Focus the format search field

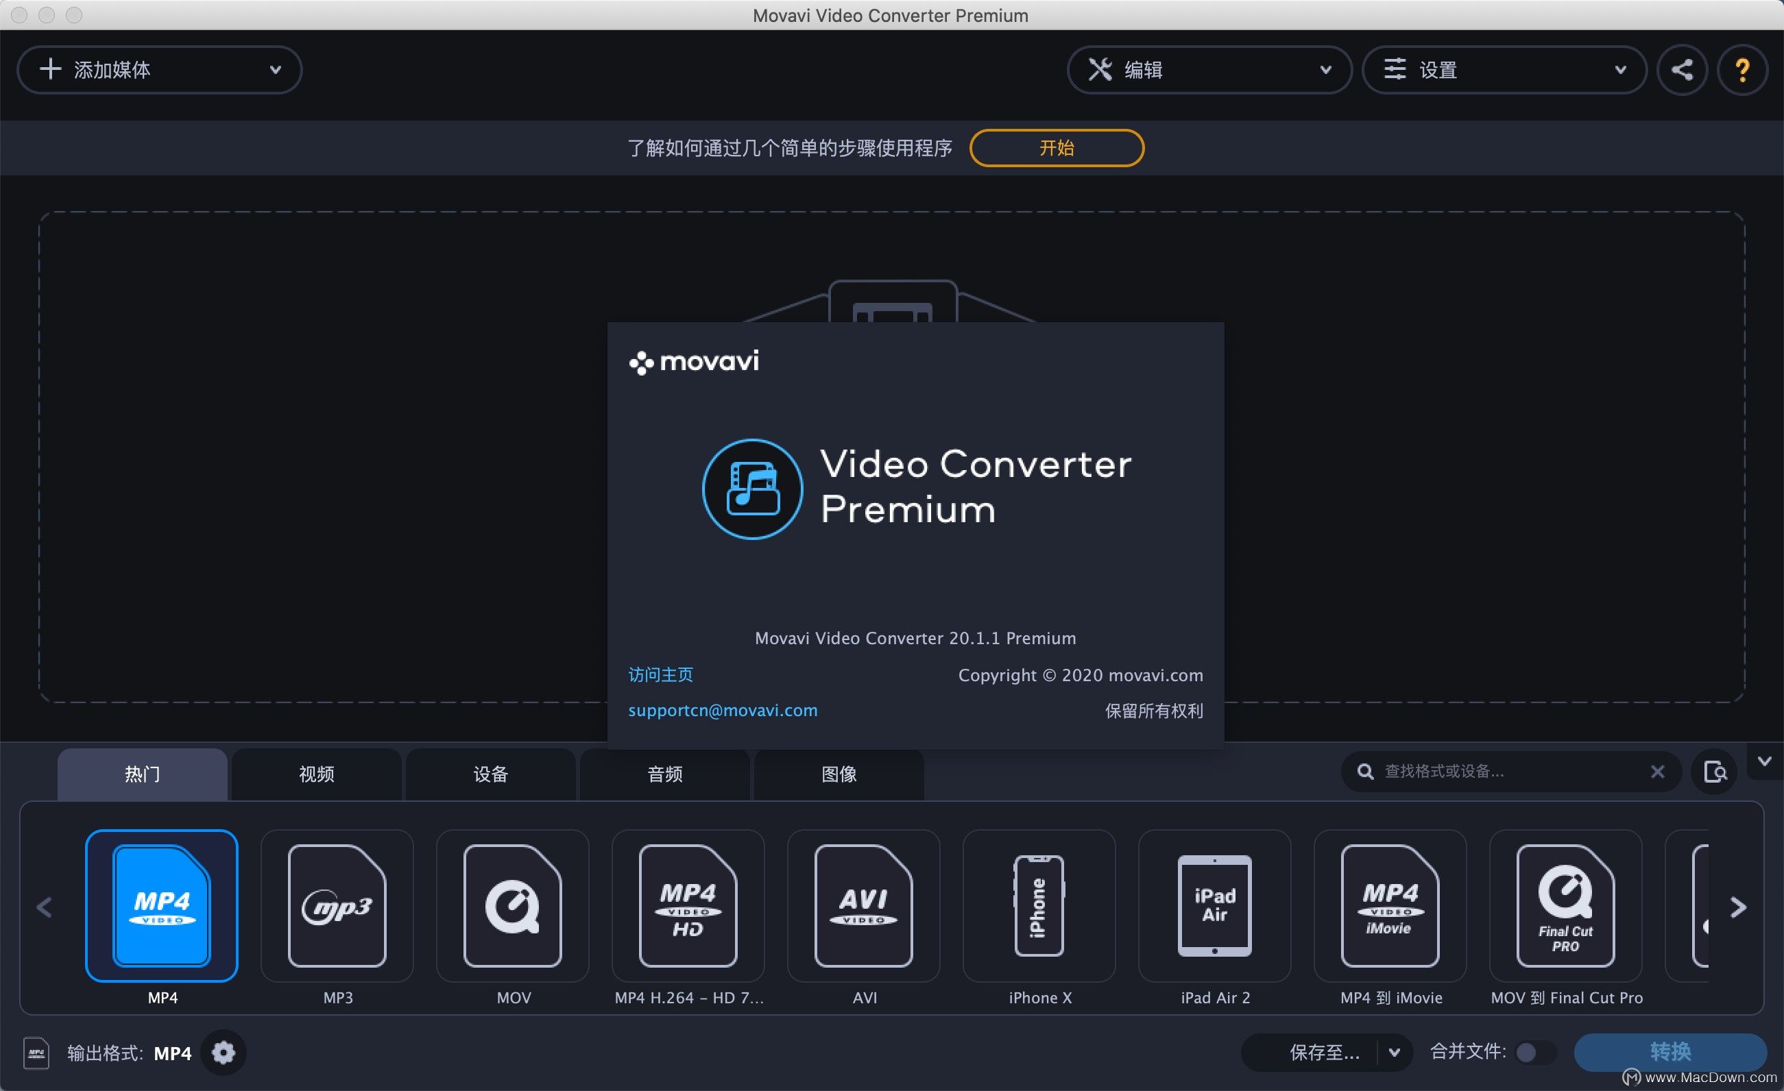1510,771
